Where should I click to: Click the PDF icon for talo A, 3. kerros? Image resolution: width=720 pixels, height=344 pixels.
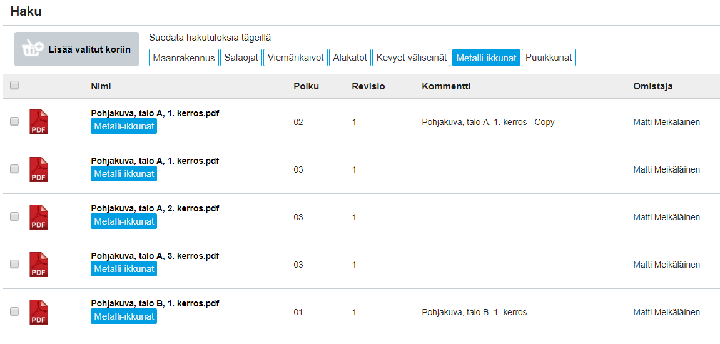pyautogui.click(x=39, y=265)
